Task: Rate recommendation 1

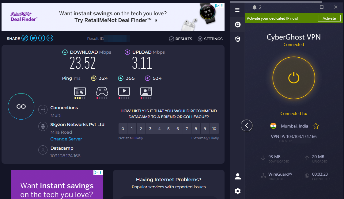Action: (132, 129)
